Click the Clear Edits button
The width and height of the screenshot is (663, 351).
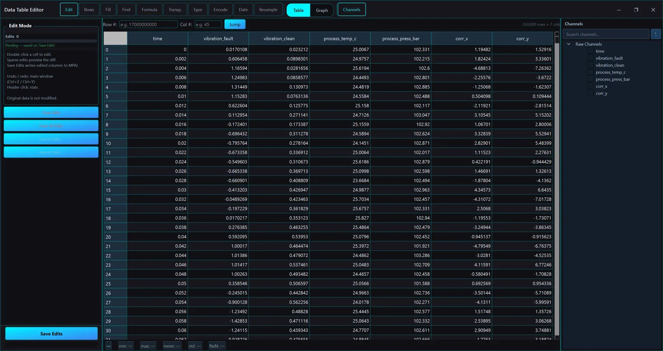click(51, 112)
